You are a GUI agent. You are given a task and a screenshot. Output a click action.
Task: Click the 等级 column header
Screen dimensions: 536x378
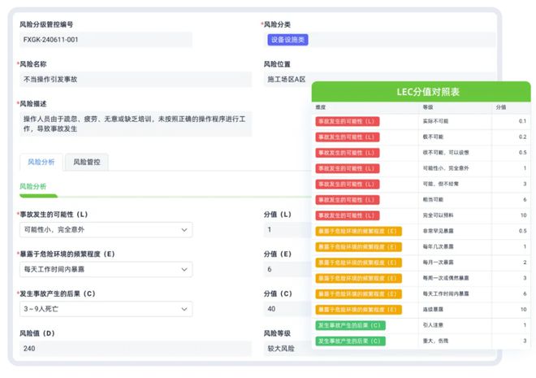[x=428, y=107]
